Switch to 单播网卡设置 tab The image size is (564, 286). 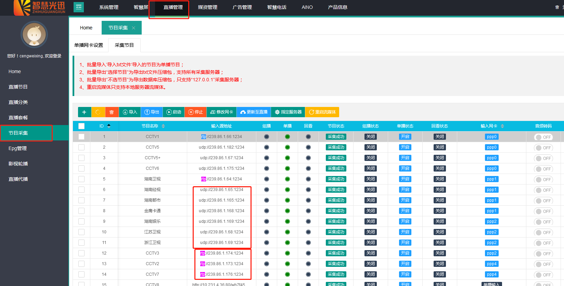(x=89, y=45)
